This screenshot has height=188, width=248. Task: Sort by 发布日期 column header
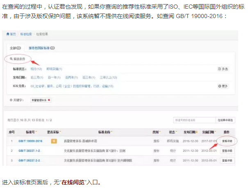[x=185, y=132]
